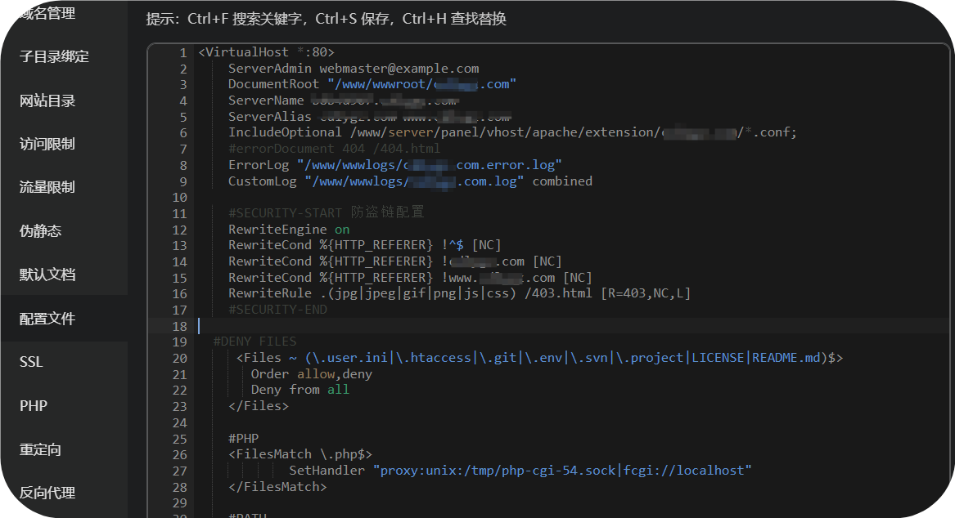
Task: Switch to the 配置文件 tab
Action: pyautogui.click(x=49, y=318)
